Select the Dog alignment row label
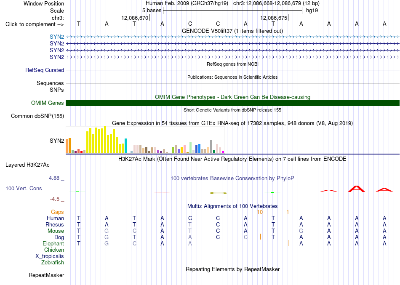The height and width of the screenshot is (285, 400). [59, 237]
